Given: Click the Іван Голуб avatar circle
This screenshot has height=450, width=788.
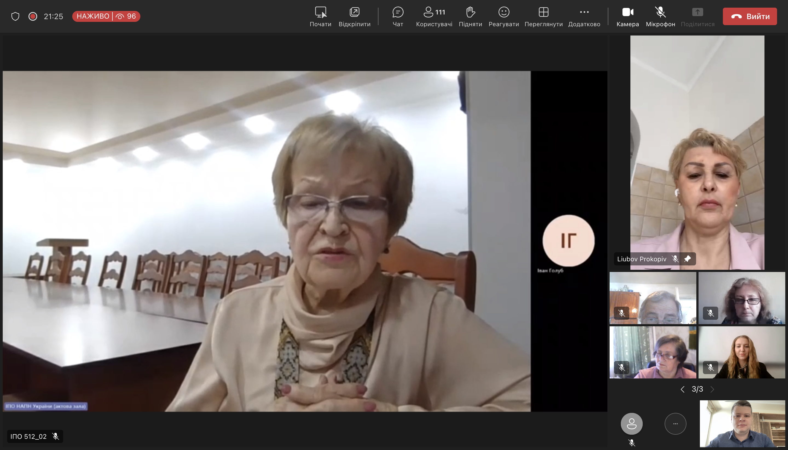Looking at the screenshot, I should 568,241.
